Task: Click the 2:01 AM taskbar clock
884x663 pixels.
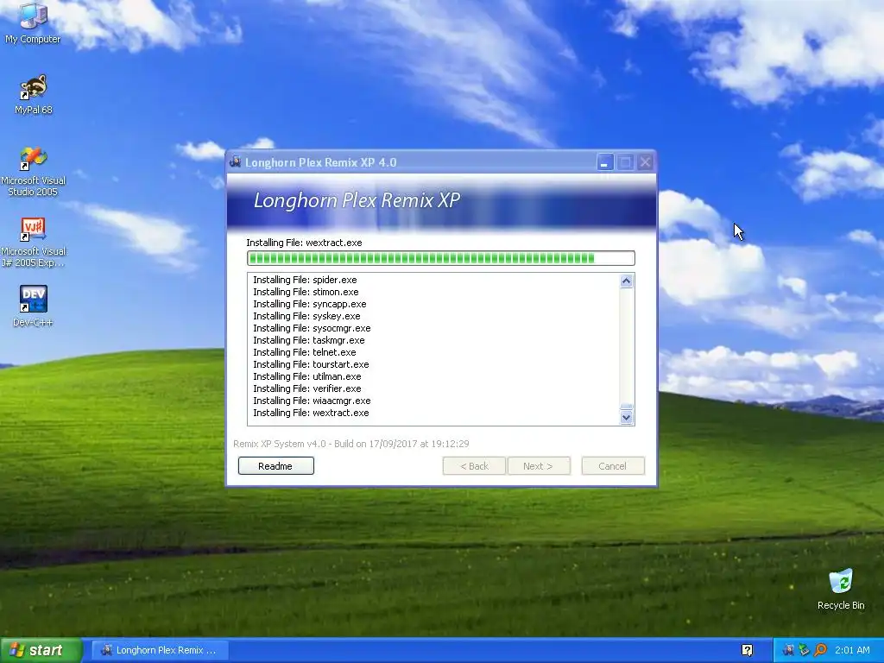Action: pyautogui.click(x=852, y=650)
